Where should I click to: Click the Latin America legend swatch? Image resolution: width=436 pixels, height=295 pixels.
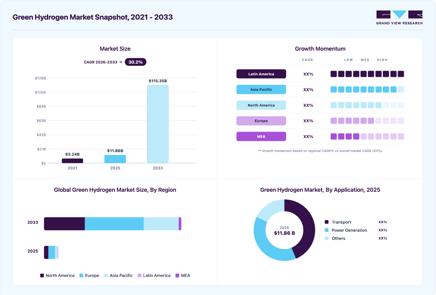[x=139, y=276]
